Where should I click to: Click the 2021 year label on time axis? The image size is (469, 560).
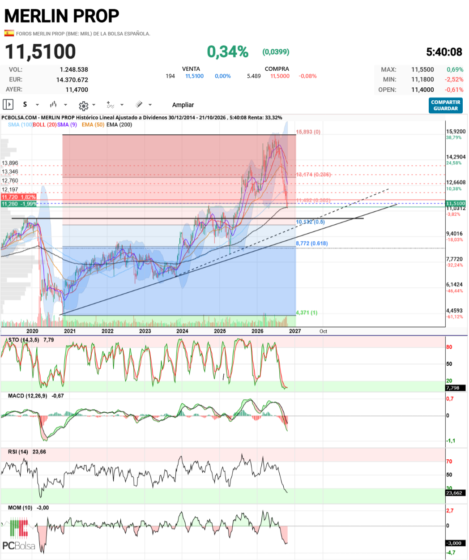tap(70, 331)
